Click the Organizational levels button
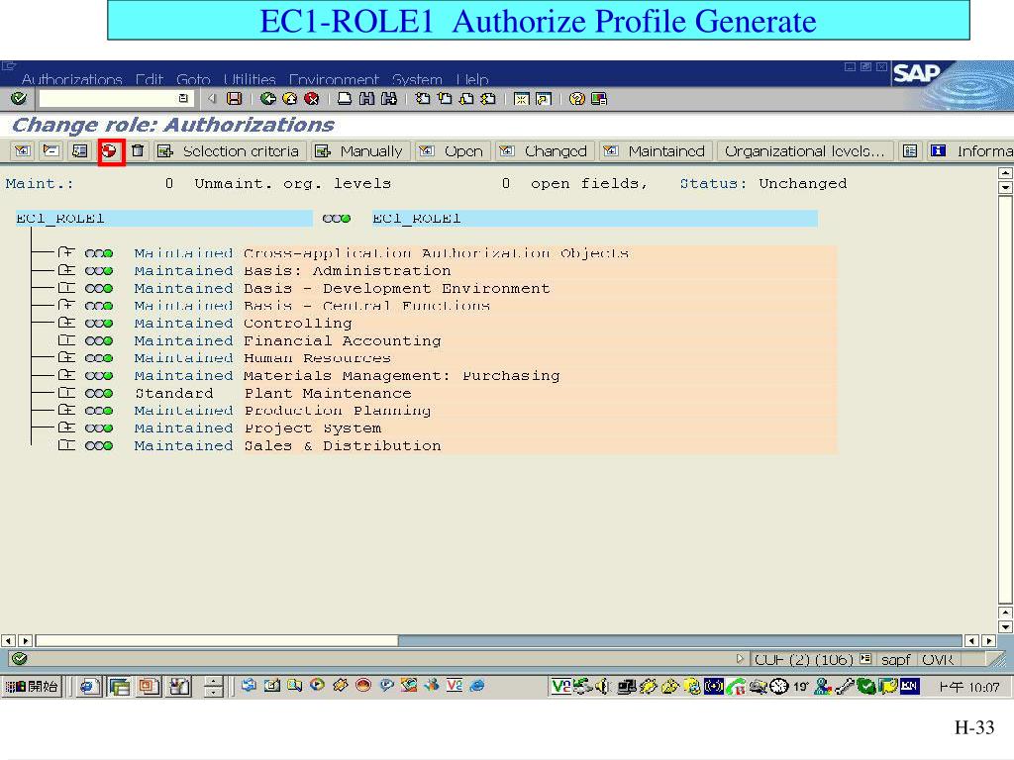 (x=804, y=150)
